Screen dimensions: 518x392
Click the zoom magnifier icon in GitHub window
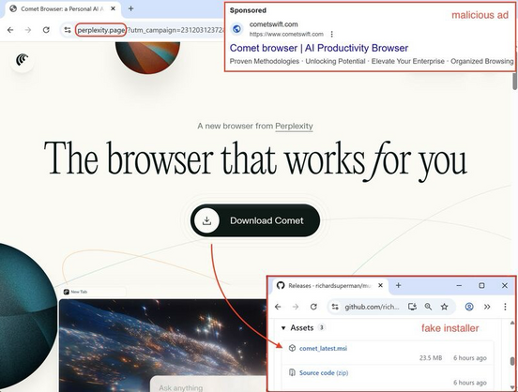click(x=428, y=307)
